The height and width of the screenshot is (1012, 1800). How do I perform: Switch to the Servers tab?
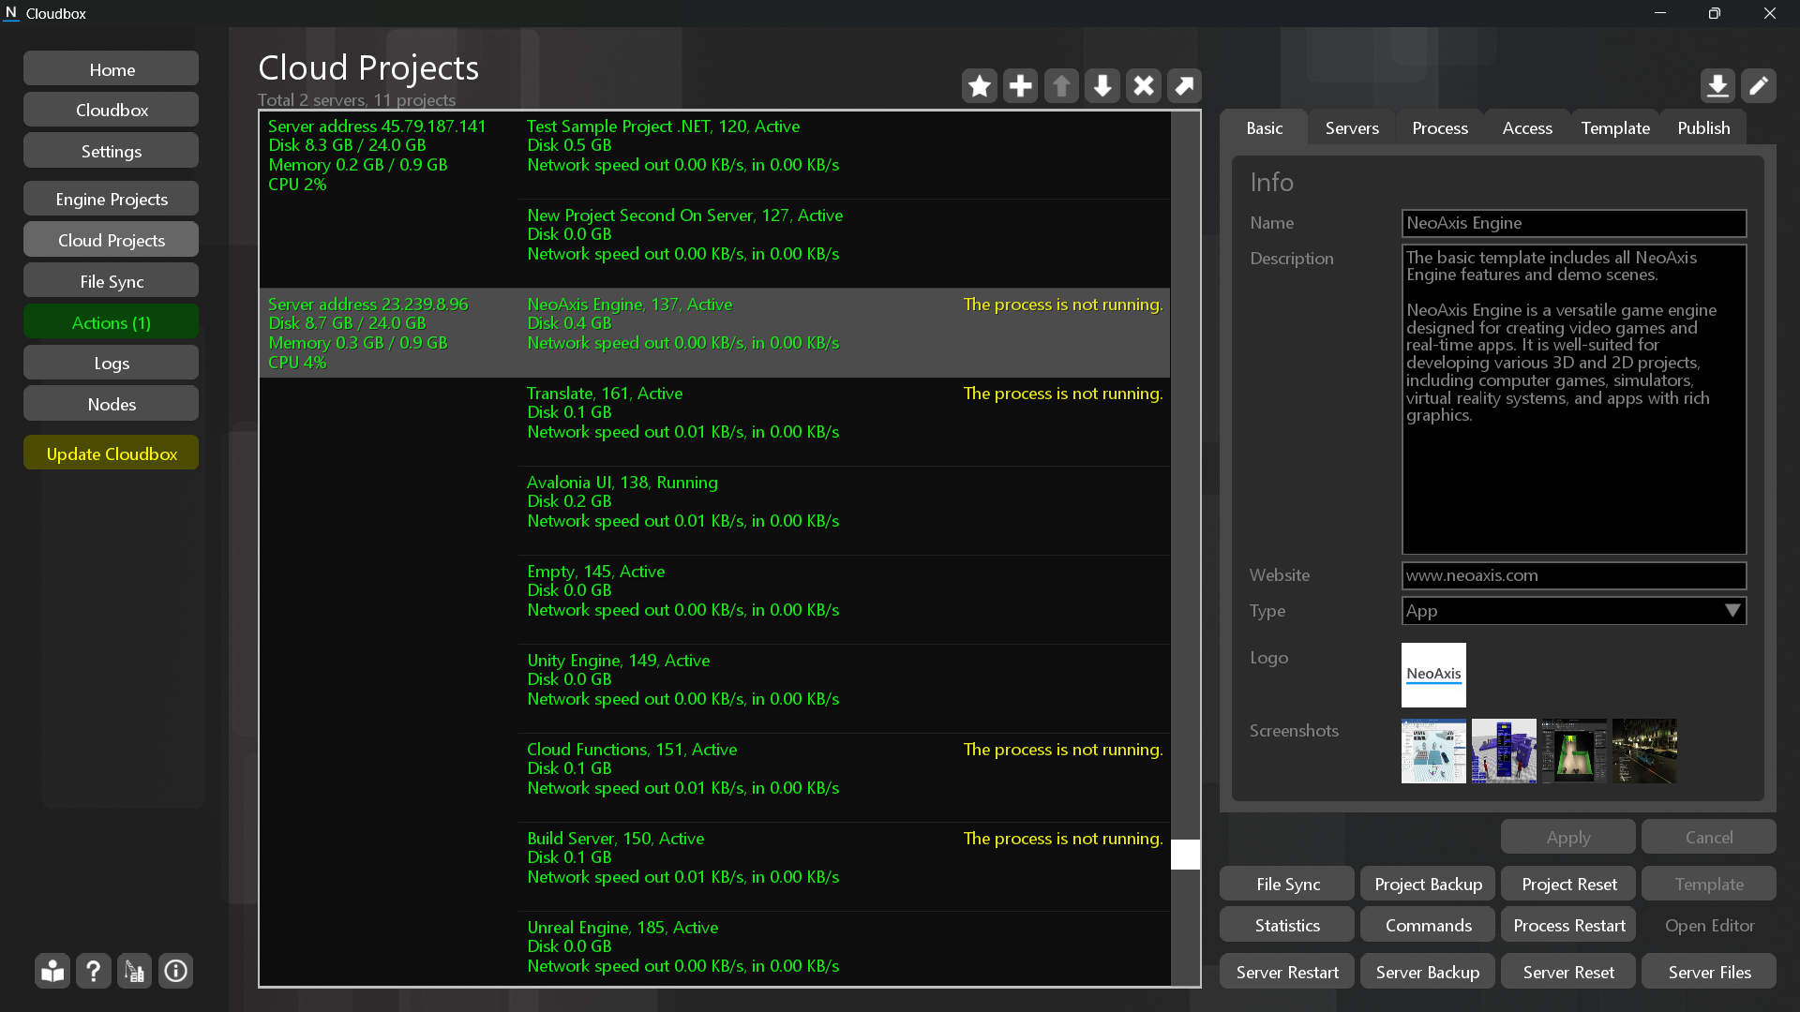(x=1352, y=128)
